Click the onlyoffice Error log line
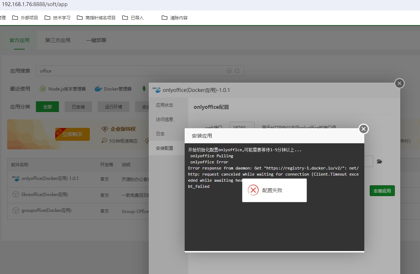 209,162
